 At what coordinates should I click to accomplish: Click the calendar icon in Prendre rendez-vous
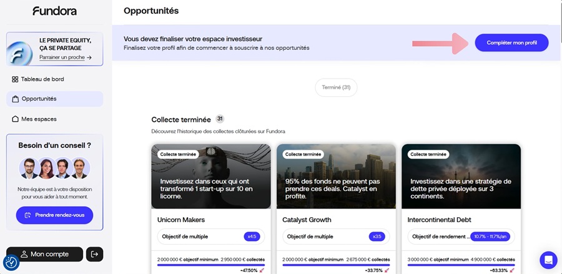[x=28, y=215]
